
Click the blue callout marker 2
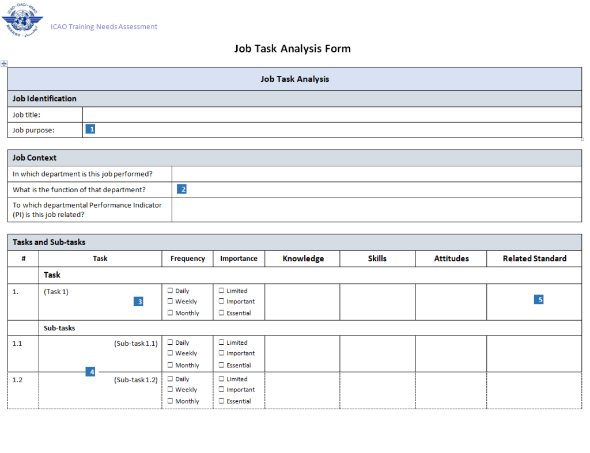coord(181,189)
